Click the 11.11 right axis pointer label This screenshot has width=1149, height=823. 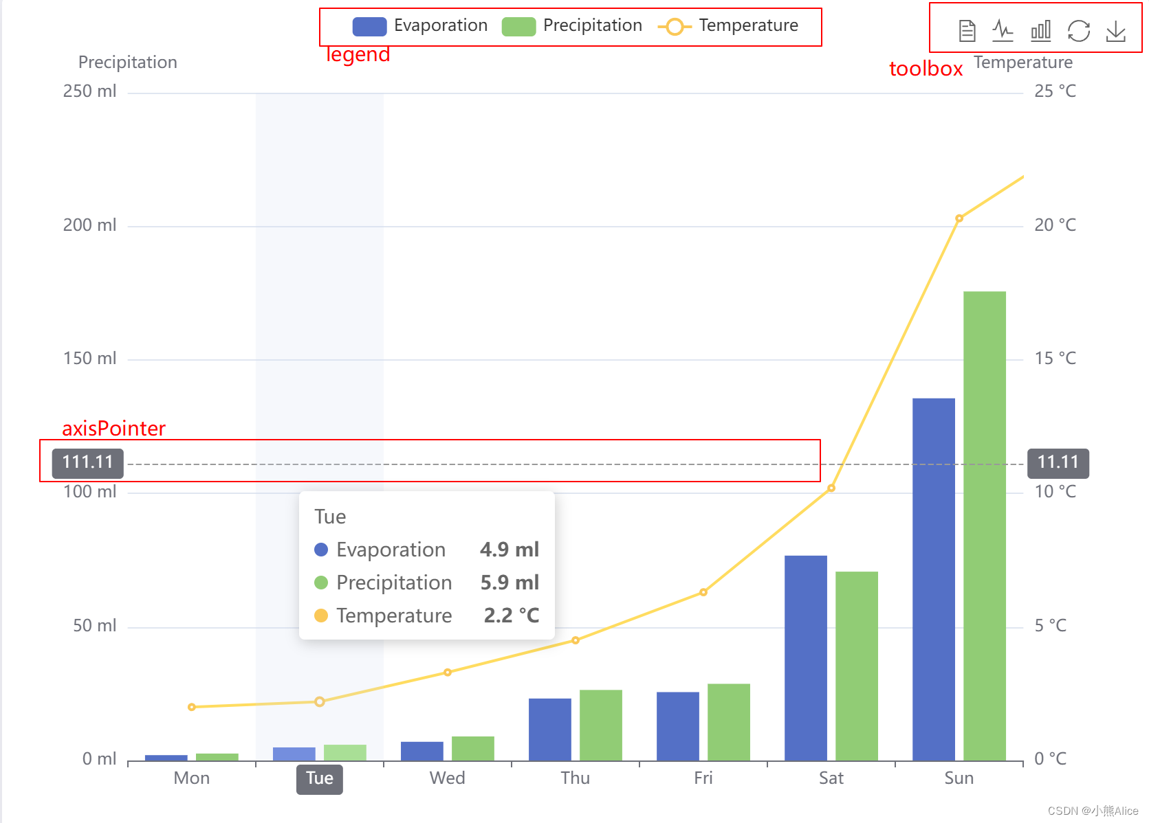tap(1058, 463)
